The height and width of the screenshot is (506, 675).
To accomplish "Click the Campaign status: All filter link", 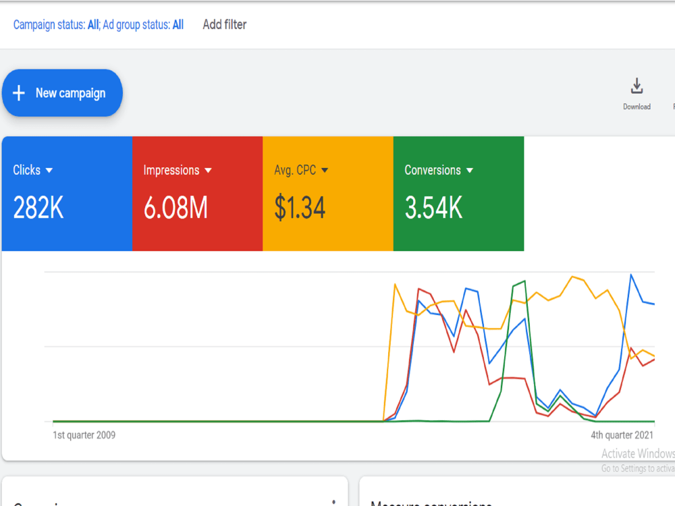I will click(x=56, y=25).
